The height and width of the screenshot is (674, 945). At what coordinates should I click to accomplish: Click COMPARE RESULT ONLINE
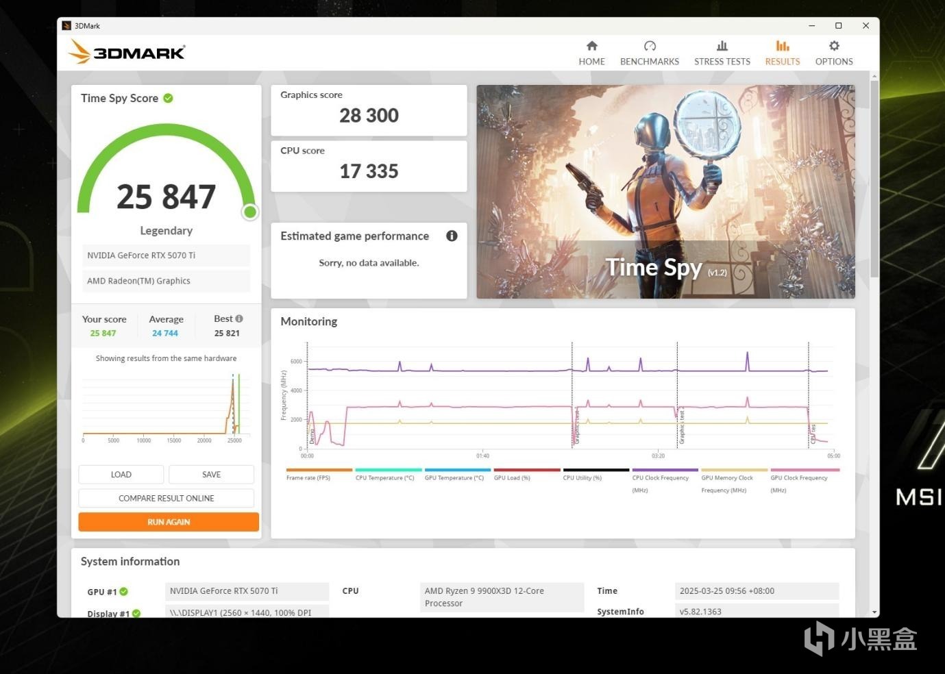click(167, 498)
